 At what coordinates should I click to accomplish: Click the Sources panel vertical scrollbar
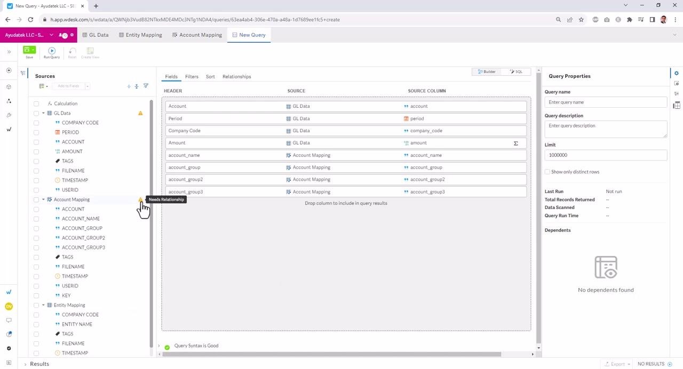pyautogui.click(x=151, y=224)
